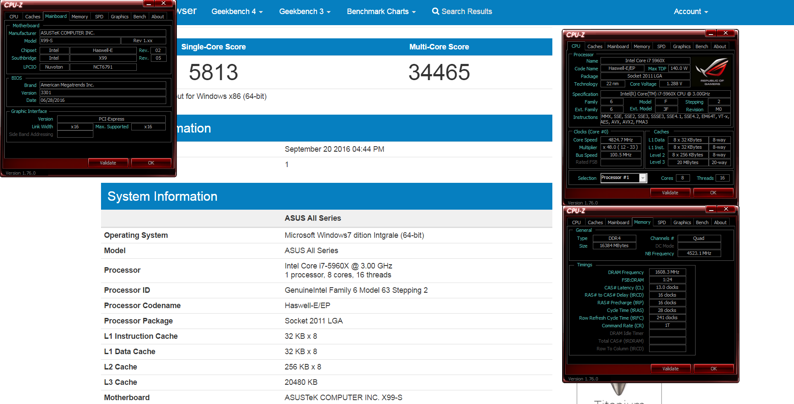Open the Account dropdown menu
This screenshot has width=794, height=404.
[690, 12]
